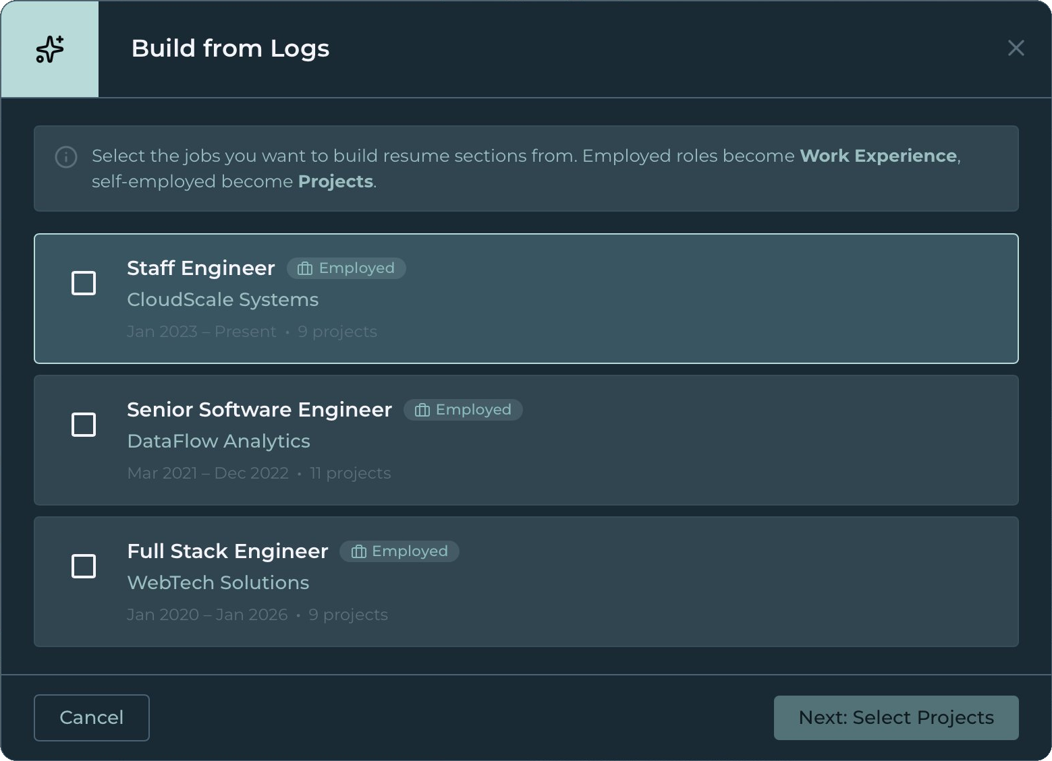Viewport: 1052px width, 761px height.
Task: Check the Full Stack Engineer checkbox
Action: tap(83, 566)
